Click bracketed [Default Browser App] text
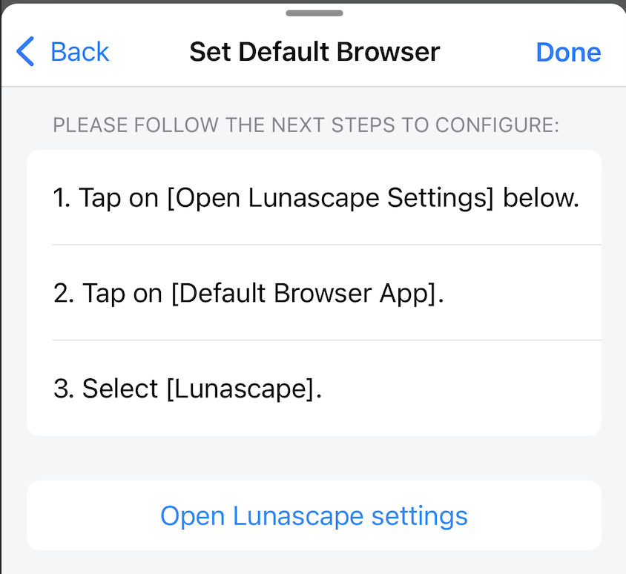Viewport: 626px width, 574px height. [306, 293]
